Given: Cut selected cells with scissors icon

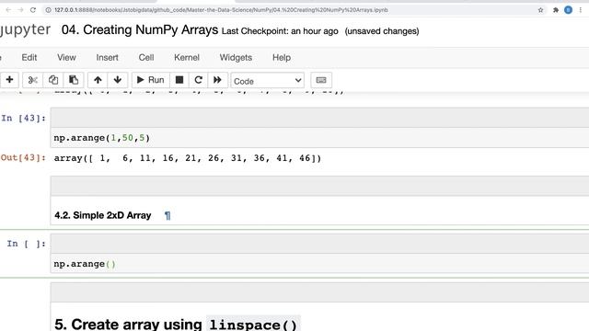Looking at the screenshot, I should pos(33,80).
